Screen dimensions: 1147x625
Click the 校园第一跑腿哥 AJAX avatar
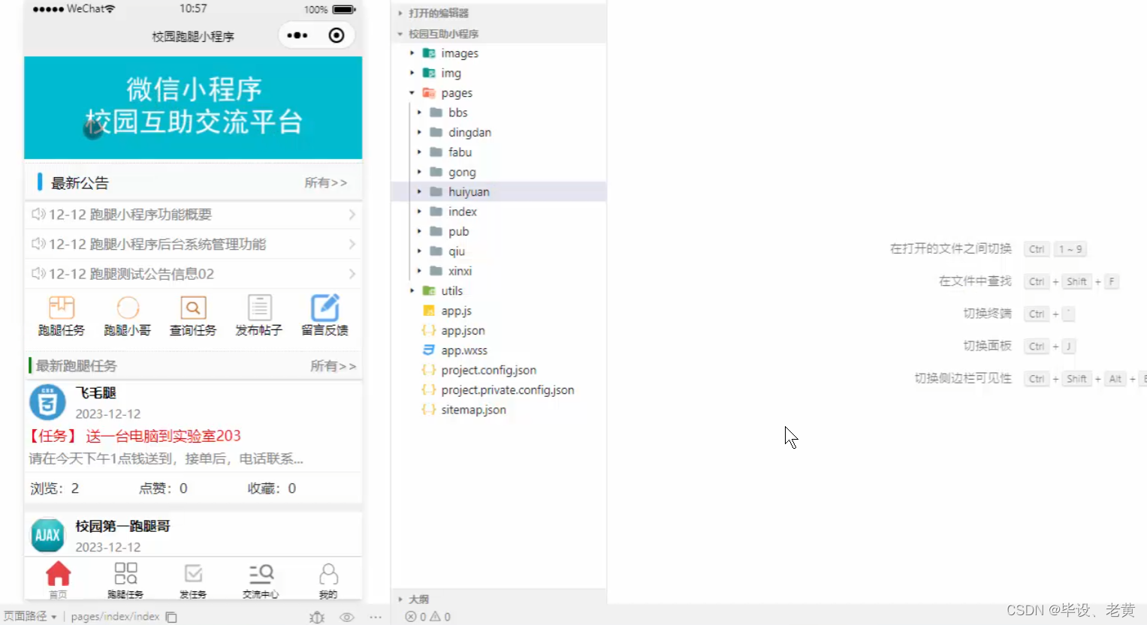(x=47, y=536)
